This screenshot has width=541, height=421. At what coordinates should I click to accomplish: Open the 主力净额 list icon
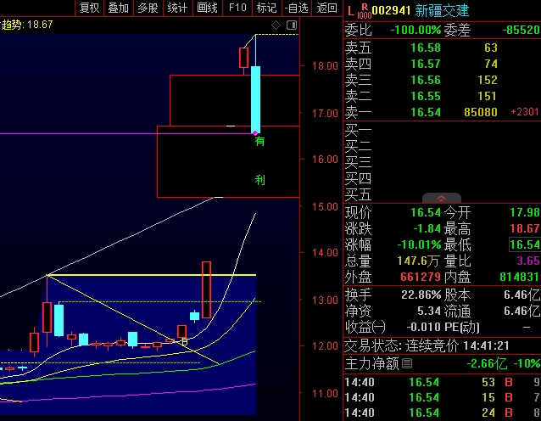tap(407, 363)
